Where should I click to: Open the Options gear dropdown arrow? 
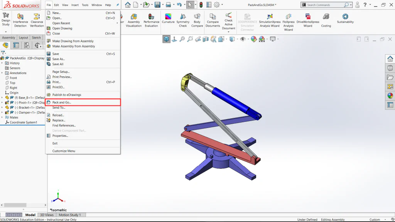click(x=222, y=5)
